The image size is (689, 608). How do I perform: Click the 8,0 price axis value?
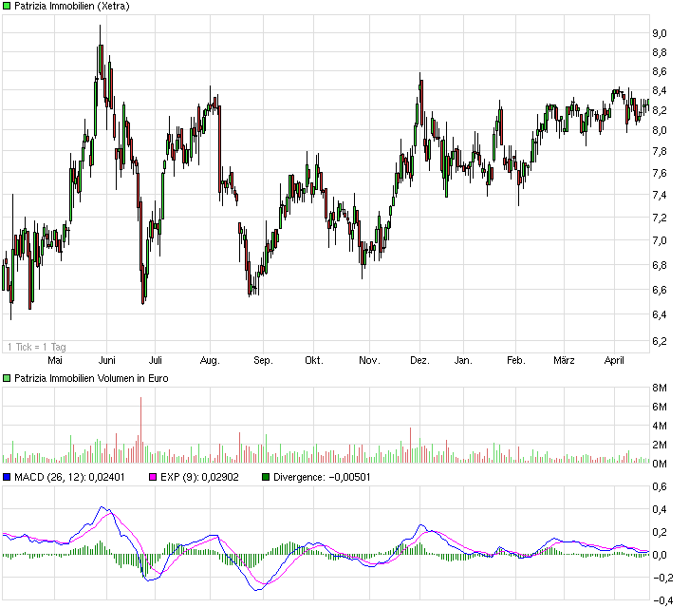click(x=660, y=130)
